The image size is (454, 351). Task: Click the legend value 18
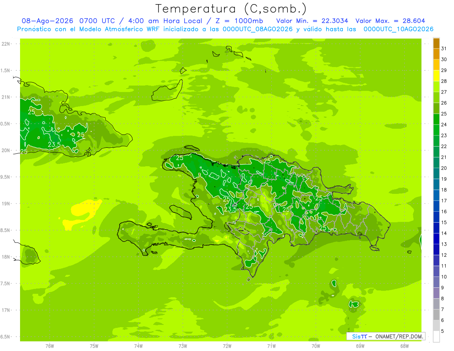click(444, 190)
